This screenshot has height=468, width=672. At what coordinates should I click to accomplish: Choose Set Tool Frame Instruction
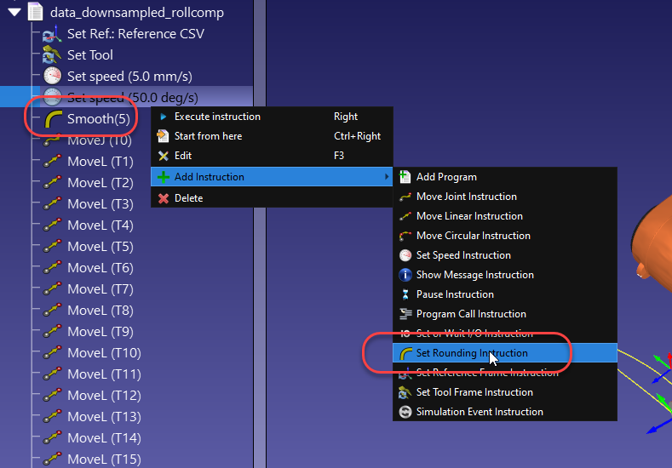pos(505,392)
